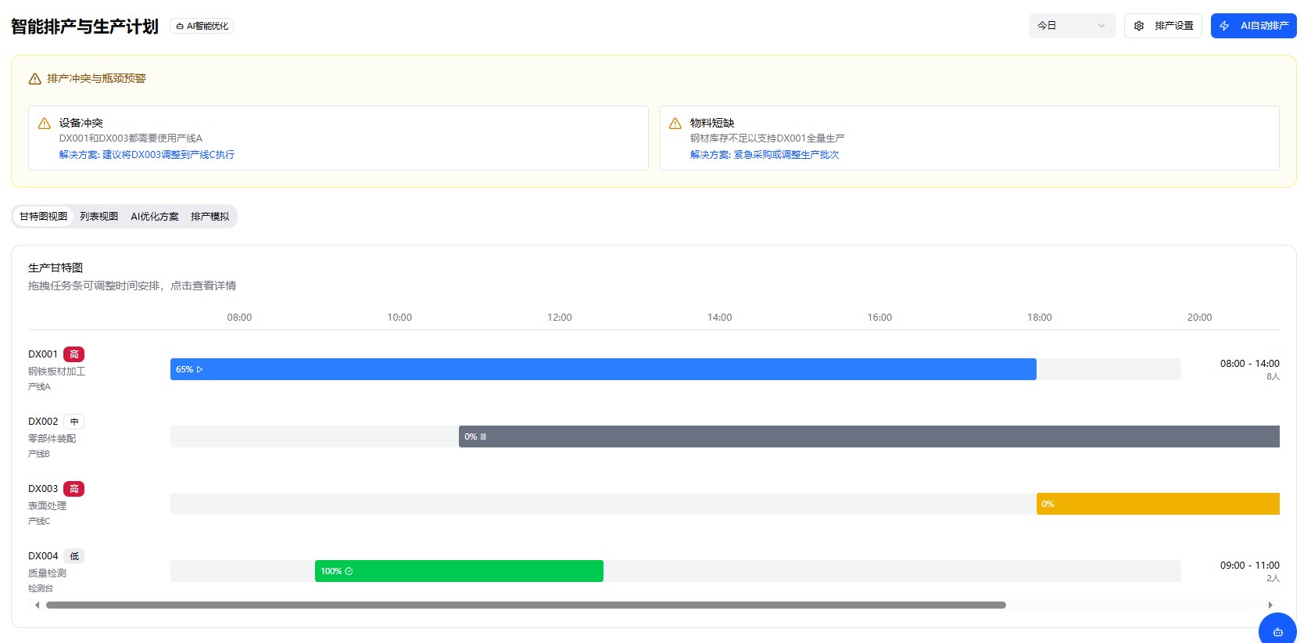Click the 物料短缺 warning triangle icon

(x=675, y=124)
